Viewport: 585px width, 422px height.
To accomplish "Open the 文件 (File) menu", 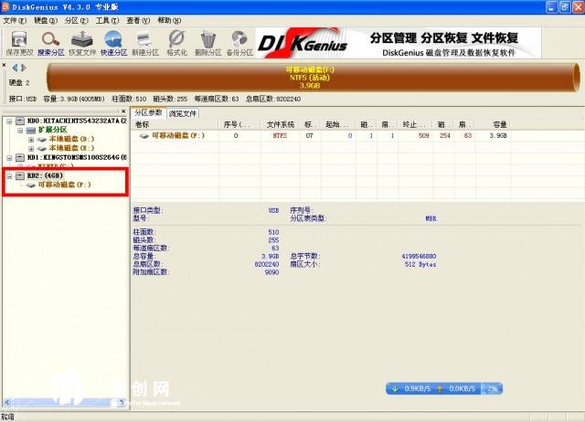I will [12, 19].
